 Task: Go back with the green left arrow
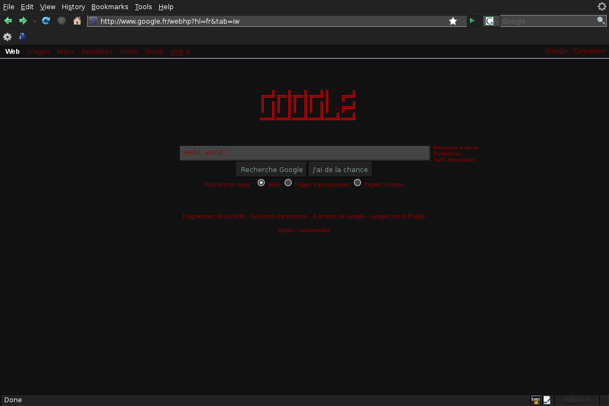pyautogui.click(x=8, y=21)
